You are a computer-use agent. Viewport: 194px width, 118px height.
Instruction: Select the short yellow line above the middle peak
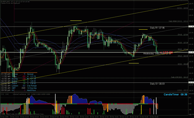76,21
